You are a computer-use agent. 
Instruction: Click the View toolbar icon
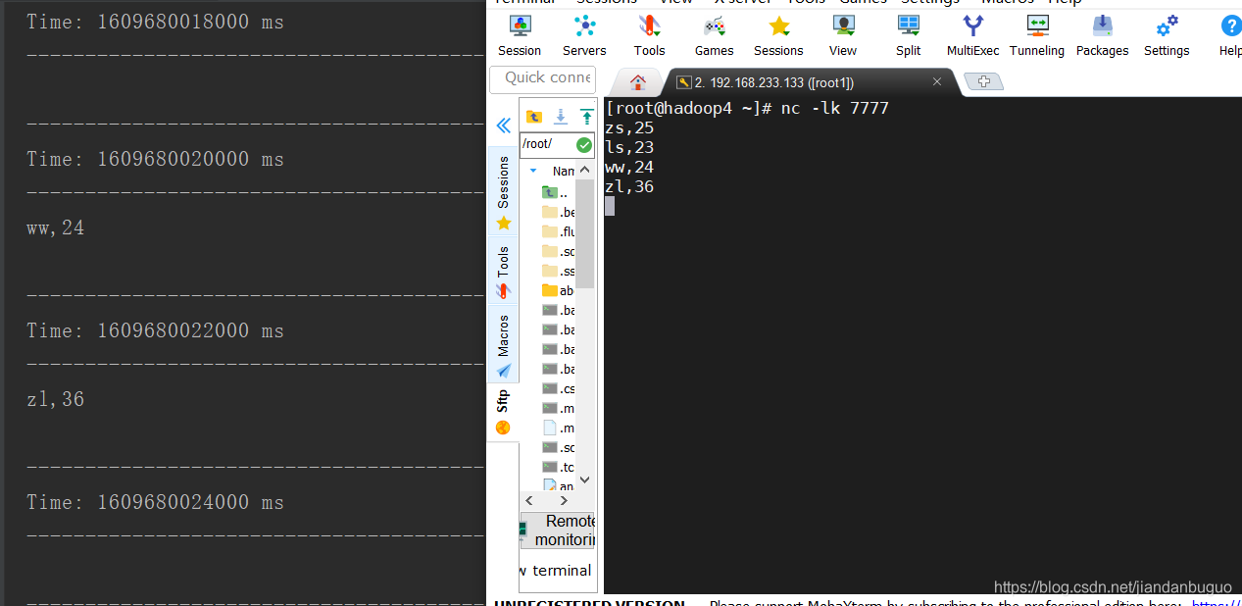843,35
